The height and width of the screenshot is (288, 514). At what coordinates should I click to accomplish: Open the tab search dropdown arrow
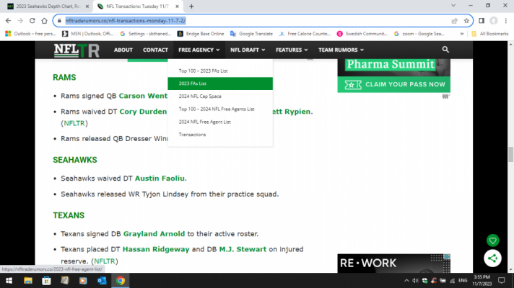click(453, 6)
